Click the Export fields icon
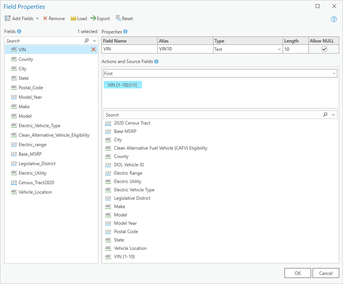343x284 pixels. [92, 18]
